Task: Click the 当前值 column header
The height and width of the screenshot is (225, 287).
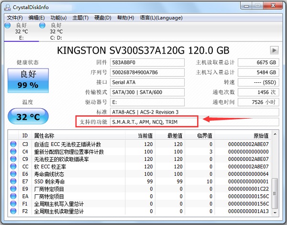Action: [140, 135]
